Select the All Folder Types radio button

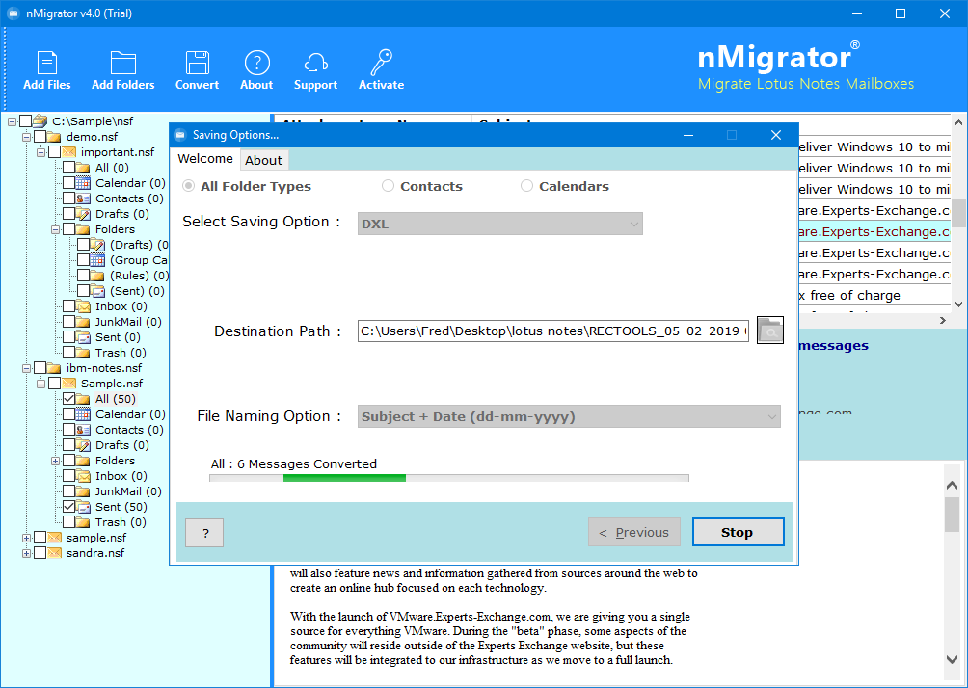pyautogui.click(x=188, y=186)
